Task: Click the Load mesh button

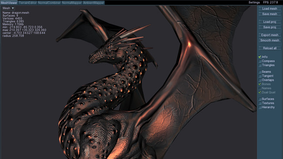Action: click(x=270, y=8)
